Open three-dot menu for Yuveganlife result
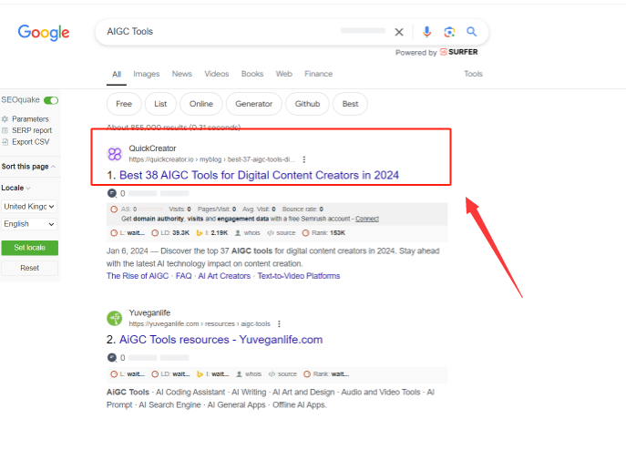This screenshot has width=626, height=460. pos(279,323)
